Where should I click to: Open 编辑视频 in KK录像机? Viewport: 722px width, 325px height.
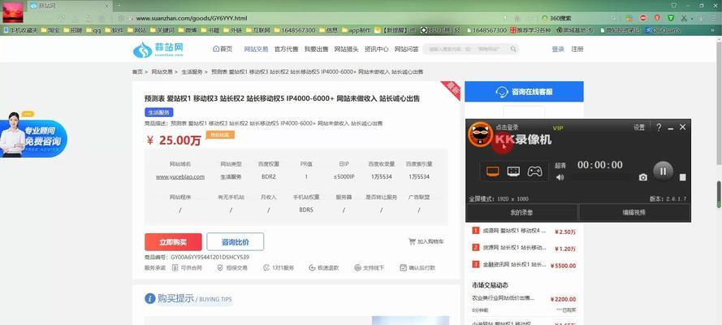coord(634,213)
